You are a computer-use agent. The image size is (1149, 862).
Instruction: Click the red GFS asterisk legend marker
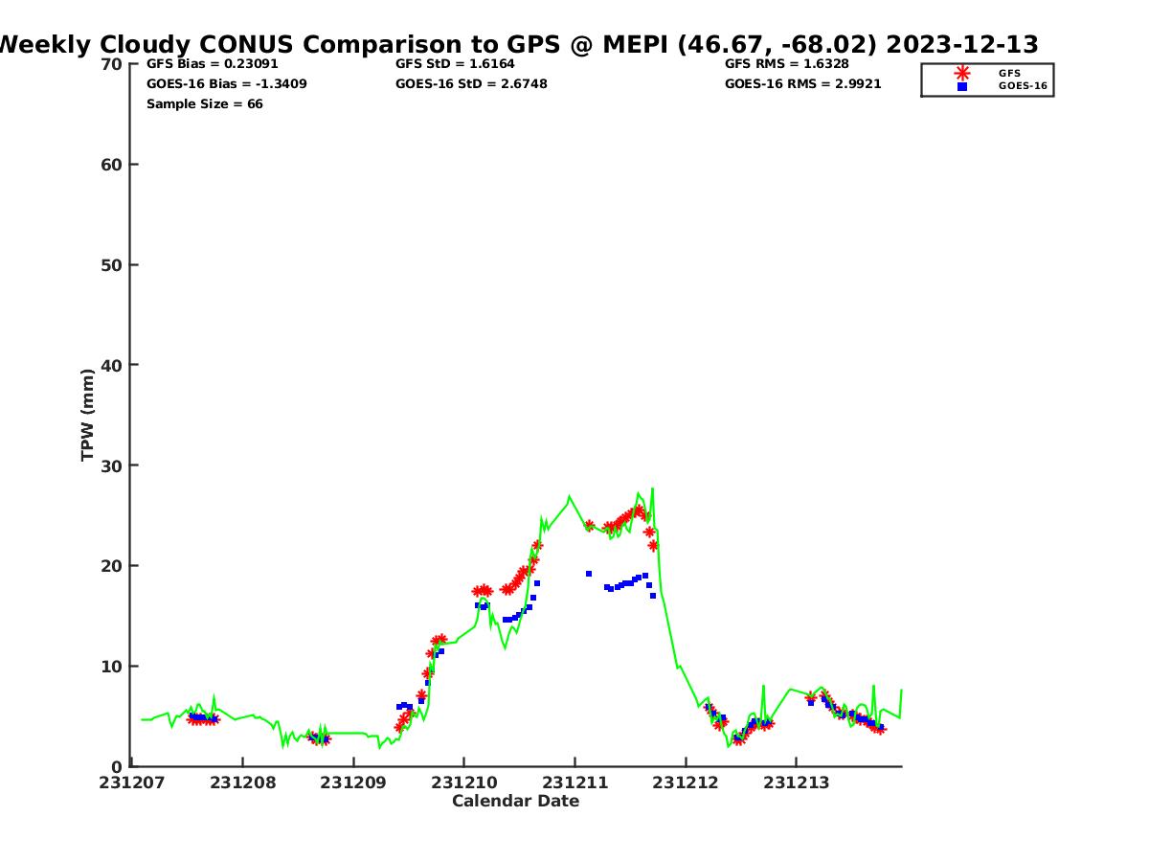(x=961, y=73)
